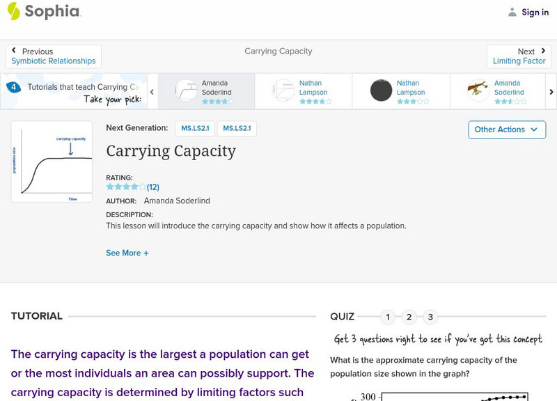Go to quiz question 2
This screenshot has height=401, width=557.
pos(409,317)
